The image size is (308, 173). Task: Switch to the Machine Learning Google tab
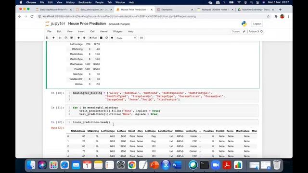point(256,10)
